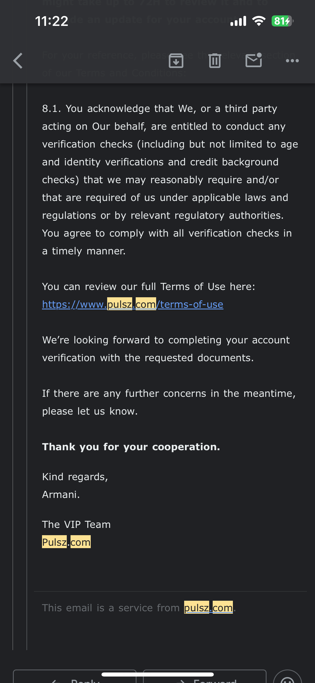Tap the highlighted Pulsz.com signature text

(66, 542)
